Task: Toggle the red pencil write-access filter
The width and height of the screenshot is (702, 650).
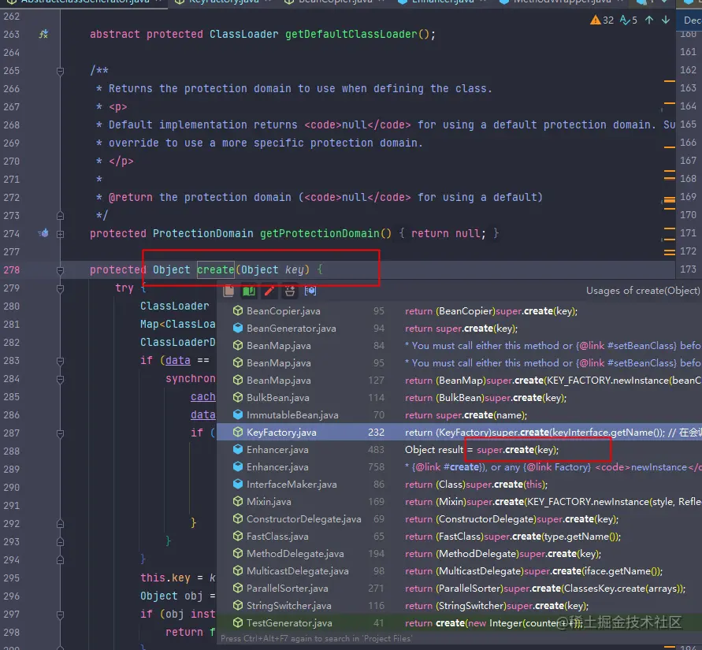Action: [269, 291]
